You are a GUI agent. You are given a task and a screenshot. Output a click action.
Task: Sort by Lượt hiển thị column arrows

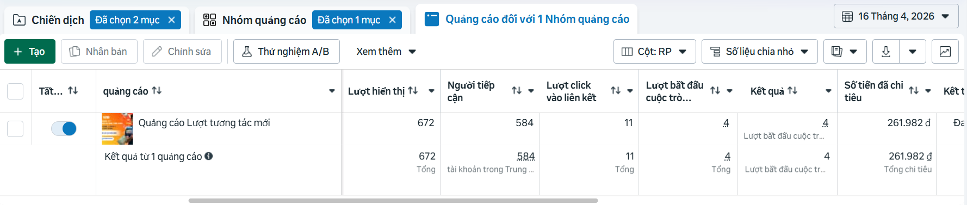pyautogui.click(x=413, y=91)
